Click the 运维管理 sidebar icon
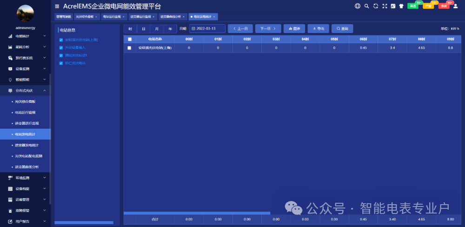The width and height of the screenshot is (465, 227). coord(10,200)
